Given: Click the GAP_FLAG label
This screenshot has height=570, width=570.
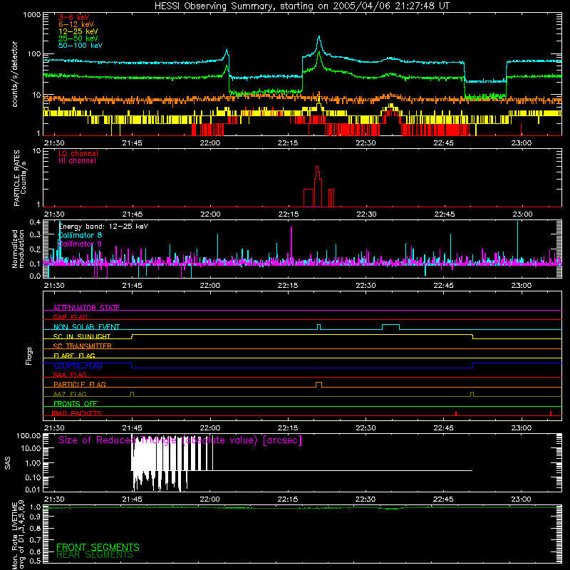Looking at the screenshot, I should (x=70, y=317).
